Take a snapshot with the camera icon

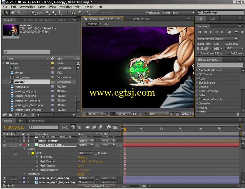click(x=135, y=114)
